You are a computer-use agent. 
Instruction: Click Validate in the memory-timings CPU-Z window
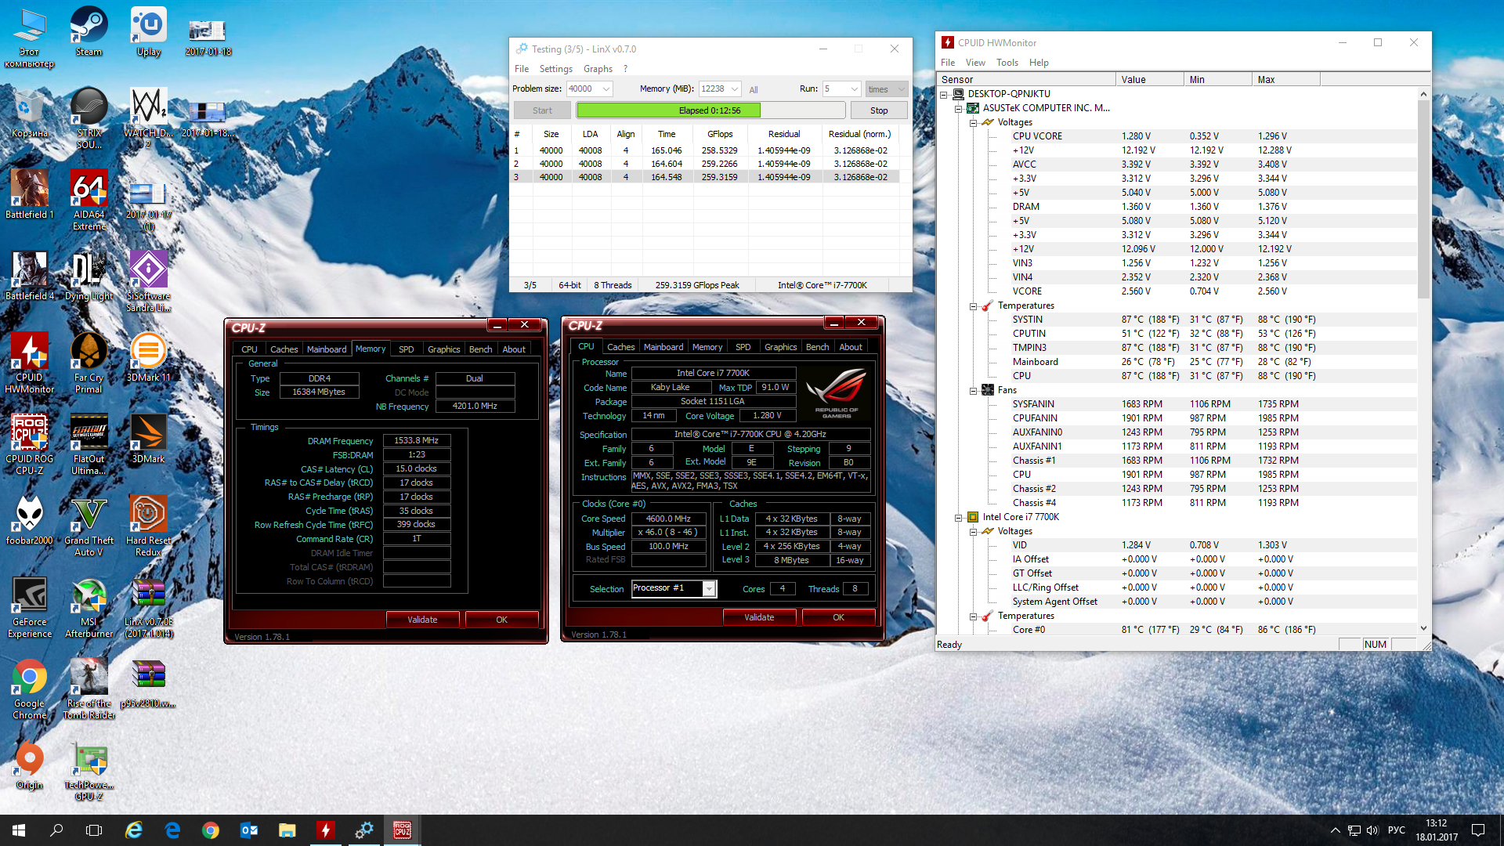coord(422,620)
